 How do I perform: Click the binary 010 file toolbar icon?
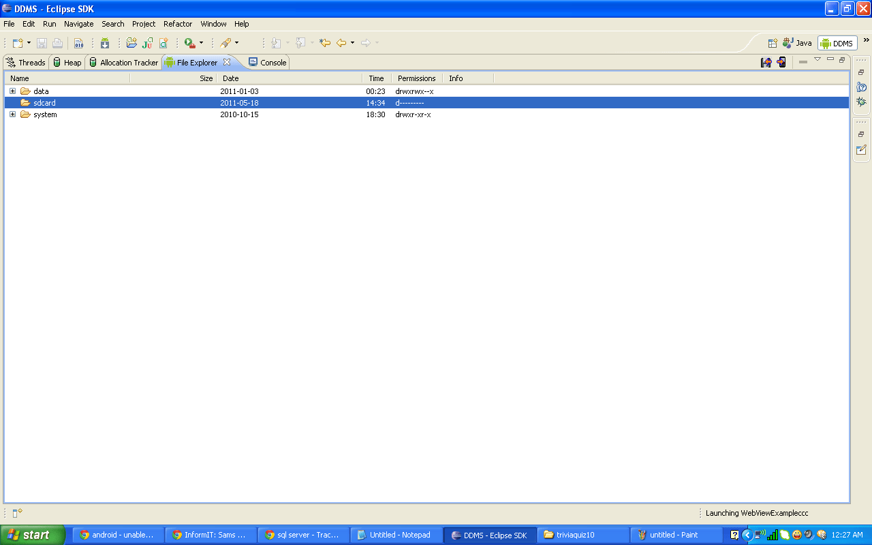pyautogui.click(x=78, y=43)
